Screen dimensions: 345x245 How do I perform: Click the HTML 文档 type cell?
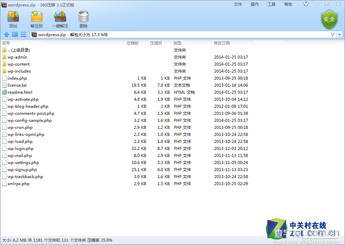(x=184, y=92)
